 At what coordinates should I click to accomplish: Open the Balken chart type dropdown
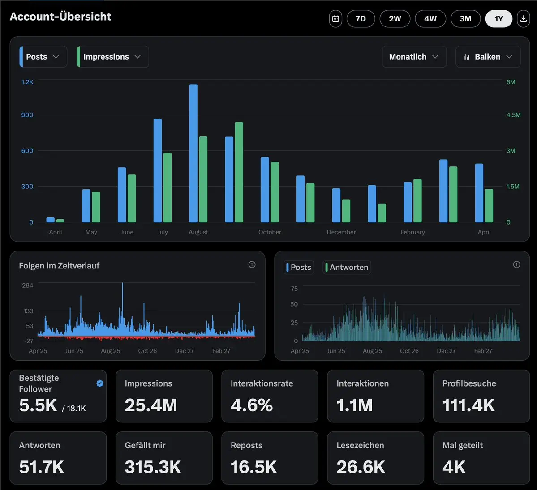pos(488,57)
